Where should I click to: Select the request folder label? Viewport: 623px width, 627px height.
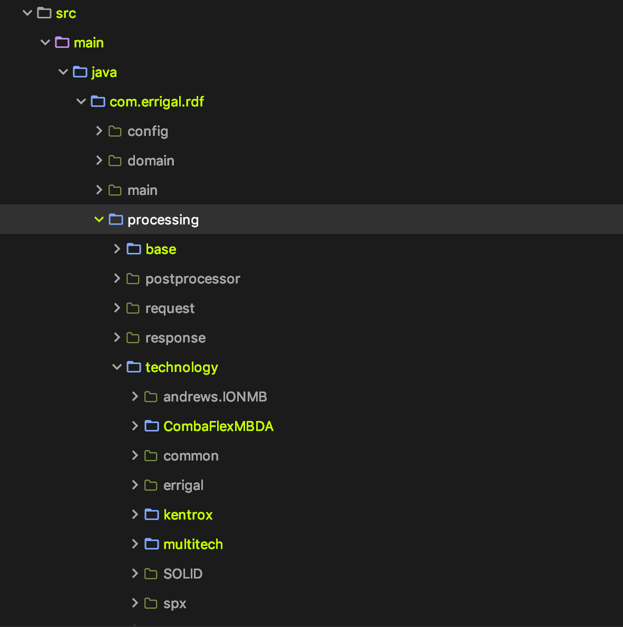(170, 308)
